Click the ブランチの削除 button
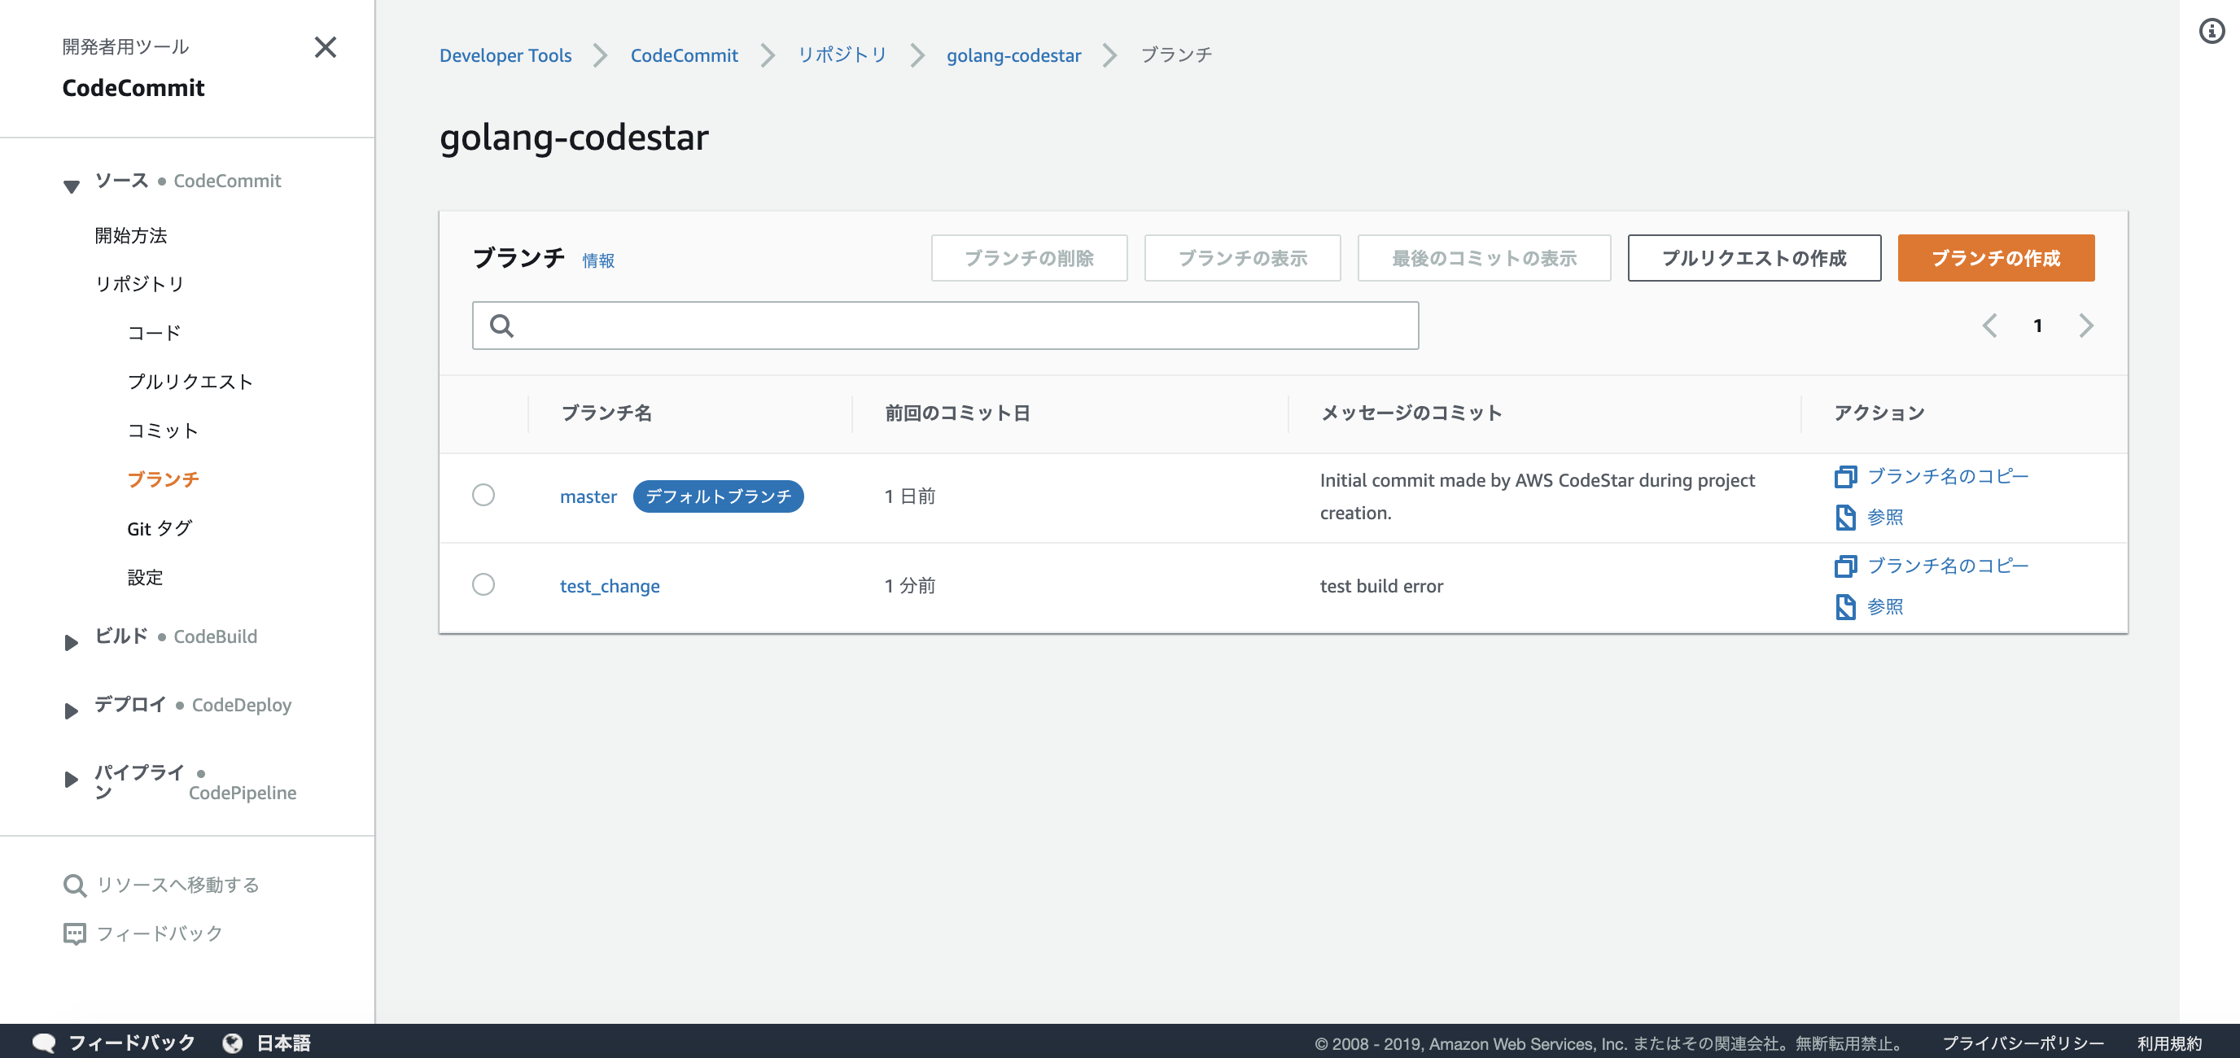The height and width of the screenshot is (1058, 2240). 1029,258
